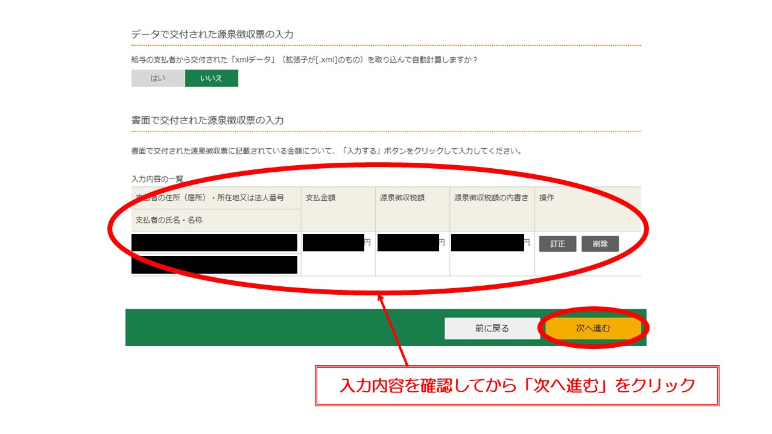Click the 支払者の氏名・名称 header cell
The image size is (772, 434).
(217, 220)
